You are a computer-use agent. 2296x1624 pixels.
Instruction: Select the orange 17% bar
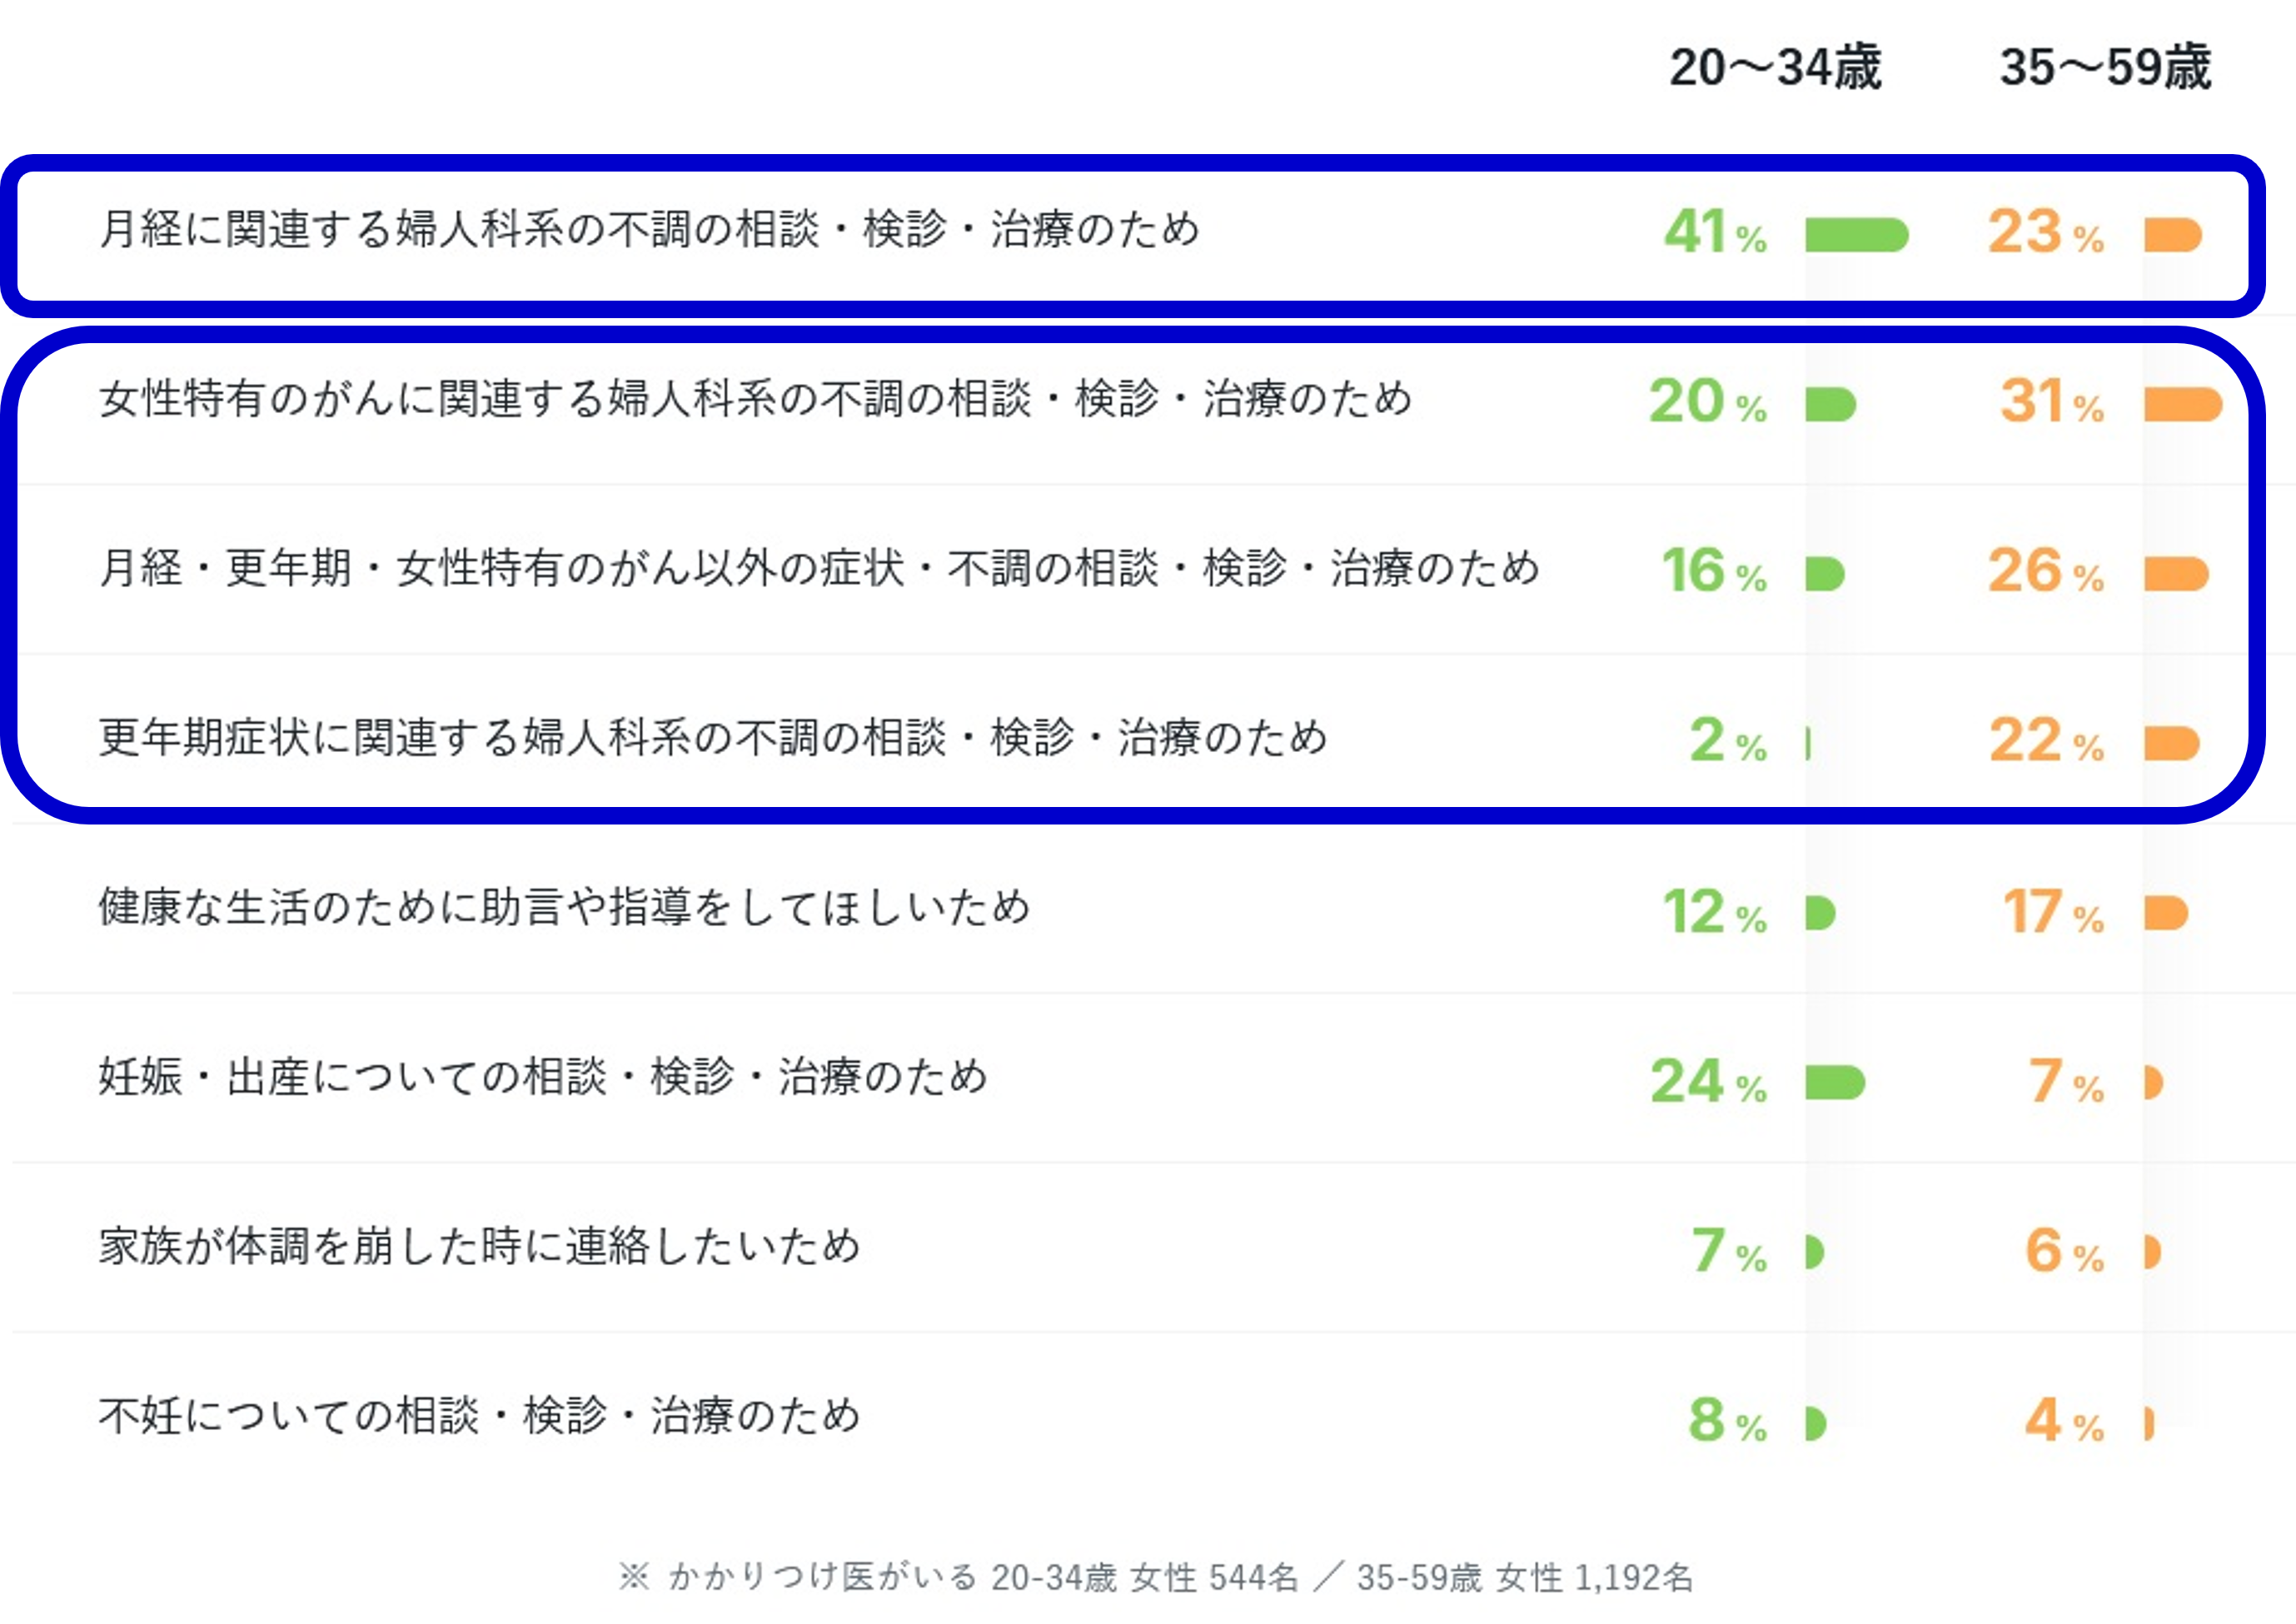point(2166,913)
